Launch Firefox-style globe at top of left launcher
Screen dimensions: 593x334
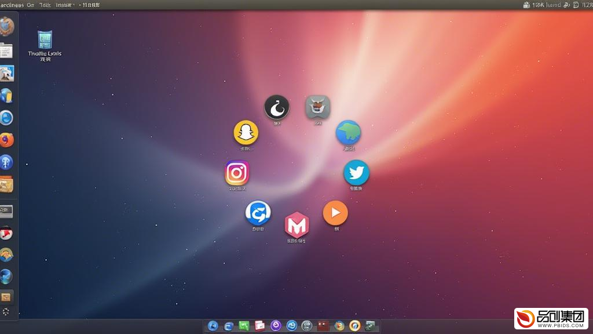(6, 27)
